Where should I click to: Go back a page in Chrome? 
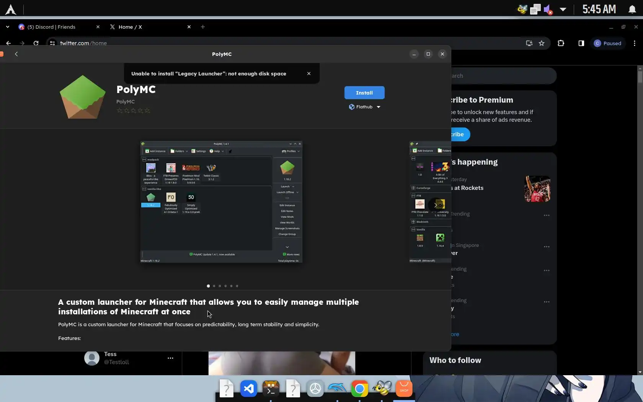pyautogui.click(x=8, y=43)
